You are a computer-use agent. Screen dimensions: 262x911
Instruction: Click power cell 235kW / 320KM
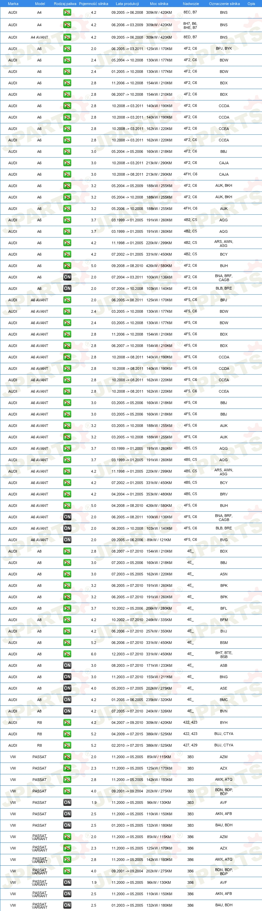[x=159, y=700]
